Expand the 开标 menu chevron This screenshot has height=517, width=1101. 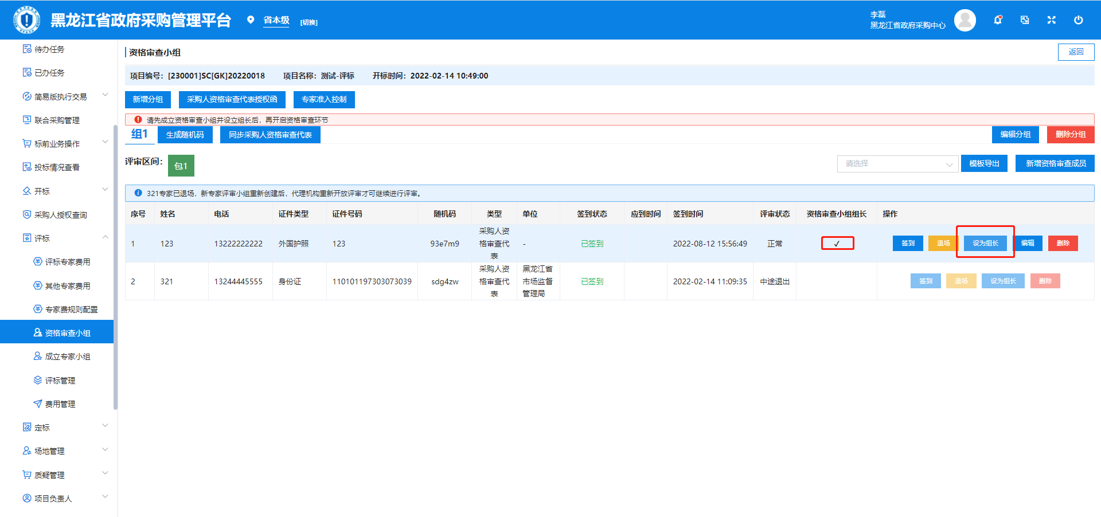(105, 190)
